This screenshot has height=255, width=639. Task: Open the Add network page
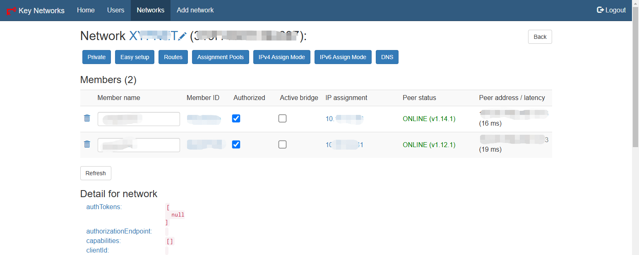click(x=195, y=10)
